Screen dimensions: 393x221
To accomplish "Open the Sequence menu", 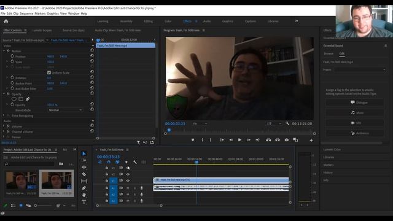I will coord(26,14).
